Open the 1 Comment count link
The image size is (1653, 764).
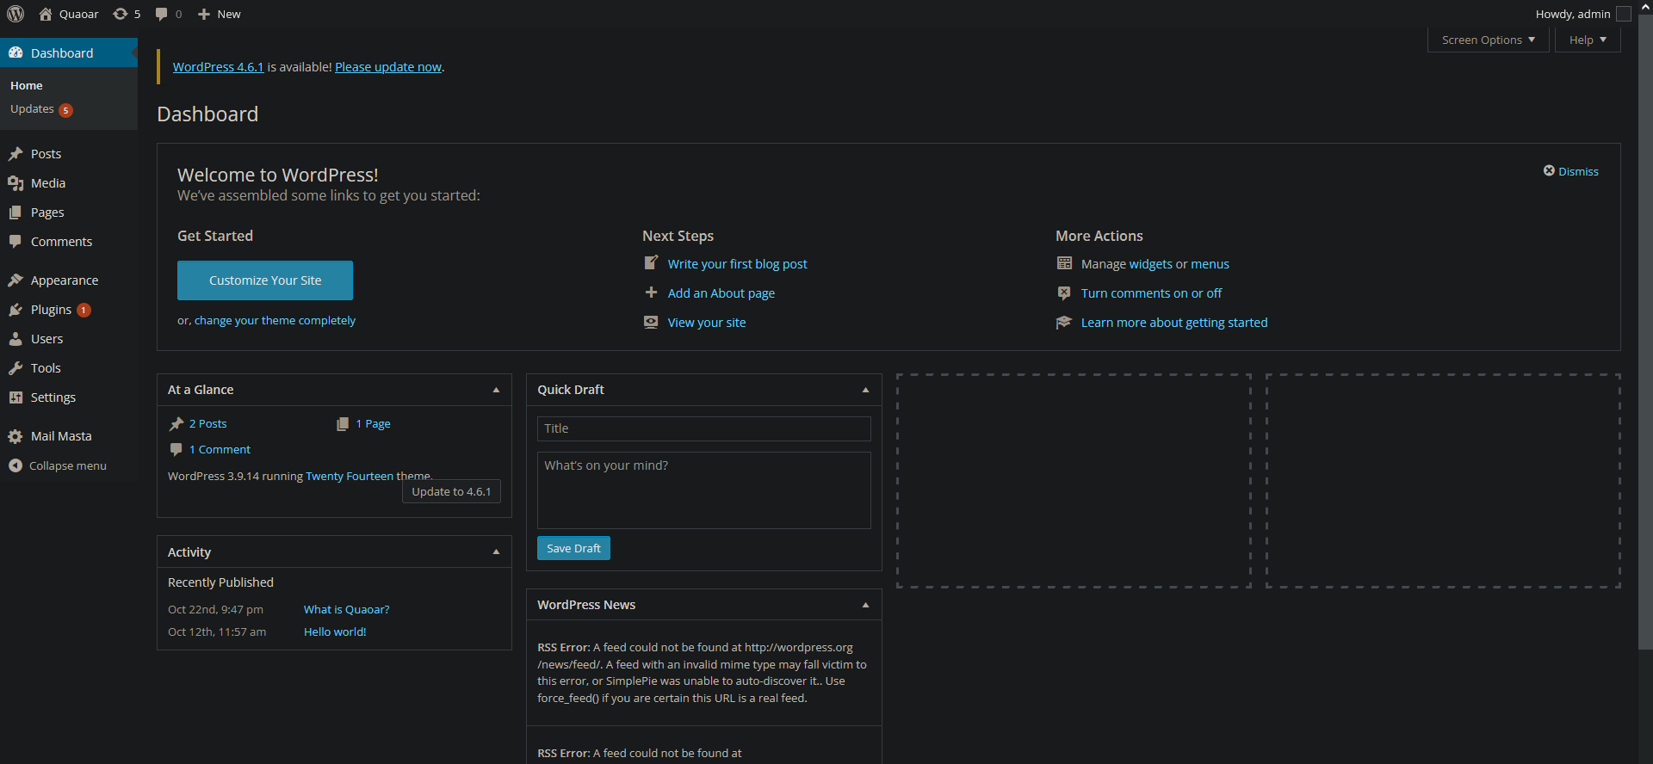pos(220,449)
